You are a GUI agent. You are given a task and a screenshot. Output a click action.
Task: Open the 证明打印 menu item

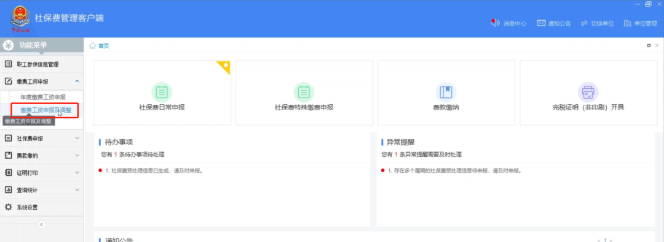click(x=42, y=173)
